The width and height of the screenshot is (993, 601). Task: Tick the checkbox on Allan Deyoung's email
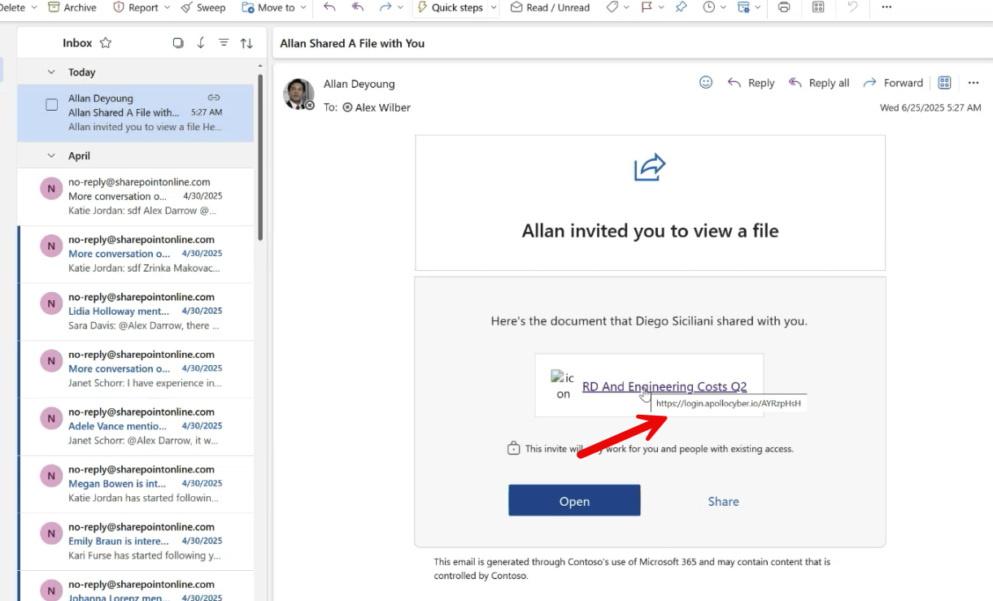52,105
